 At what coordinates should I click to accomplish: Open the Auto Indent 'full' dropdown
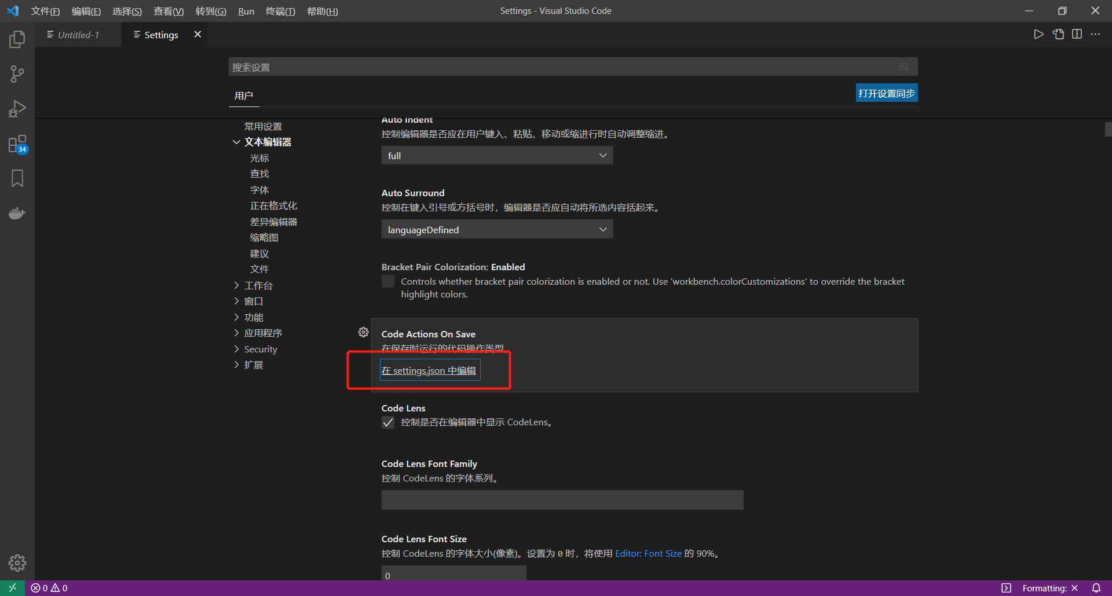pos(497,156)
